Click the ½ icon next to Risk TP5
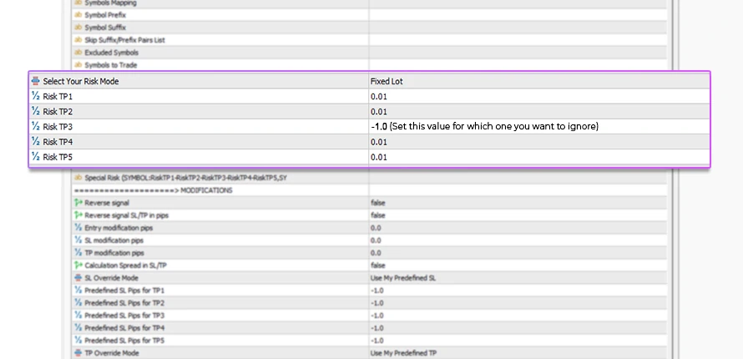This screenshot has width=743, height=359. 35,157
